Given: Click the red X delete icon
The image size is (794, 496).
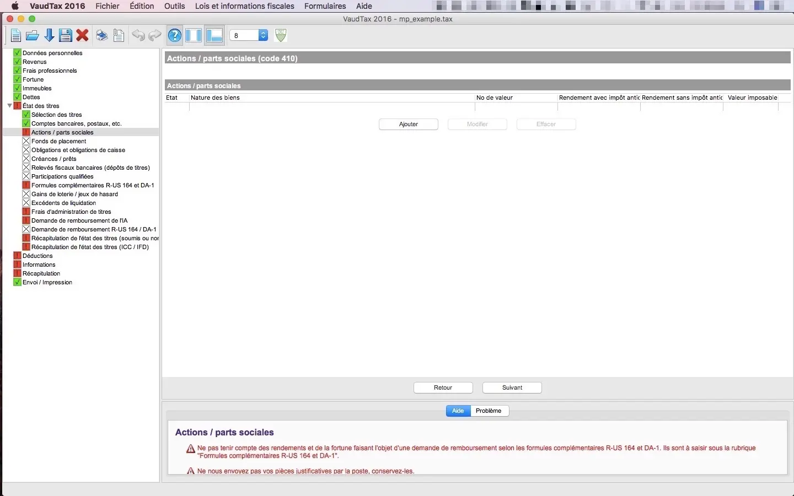Looking at the screenshot, I should click(x=83, y=36).
